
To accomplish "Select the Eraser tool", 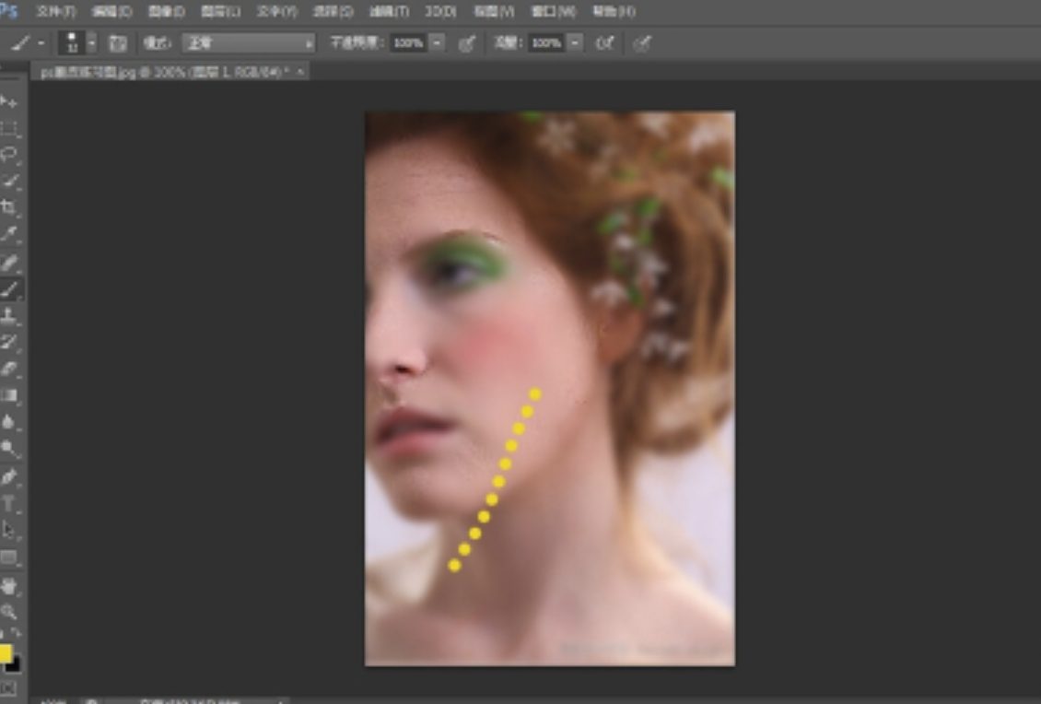I will click(9, 369).
